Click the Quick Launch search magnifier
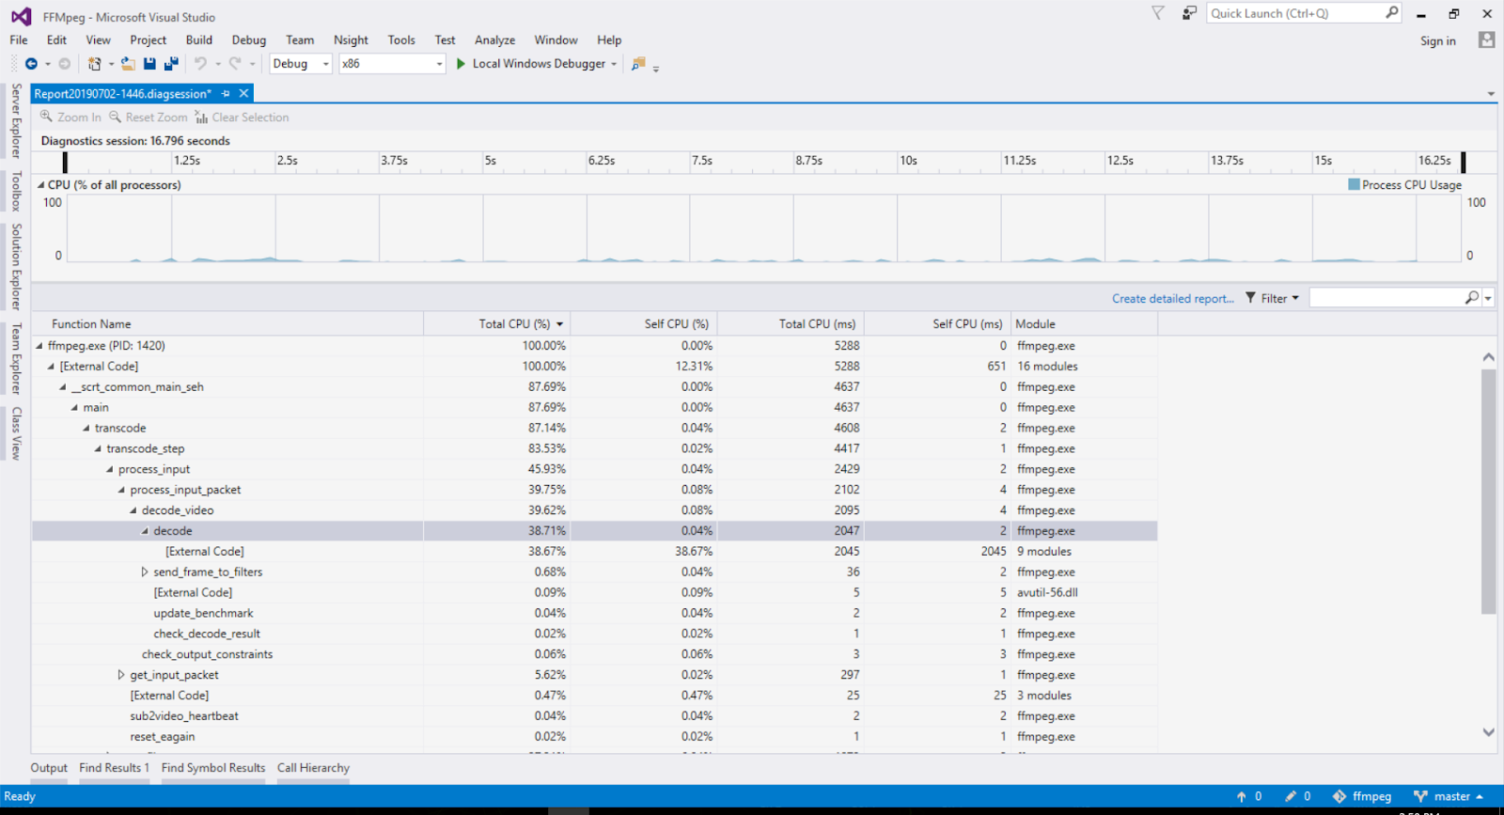The width and height of the screenshot is (1504, 815). pos(1392,12)
